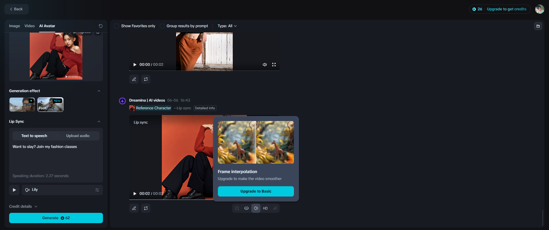Open the Detailed info tag

point(205,108)
